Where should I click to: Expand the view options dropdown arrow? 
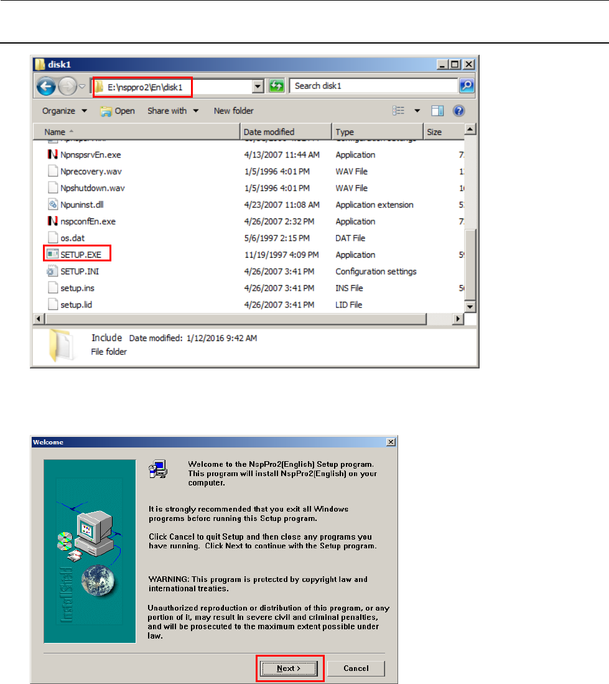pyautogui.click(x=417, y=111)
